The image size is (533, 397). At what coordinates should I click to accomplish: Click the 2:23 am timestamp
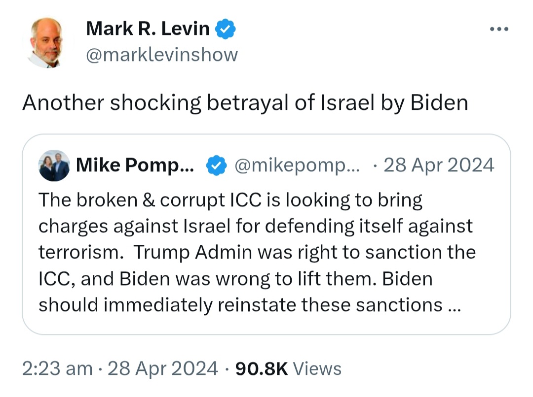[x=57, y=369]
